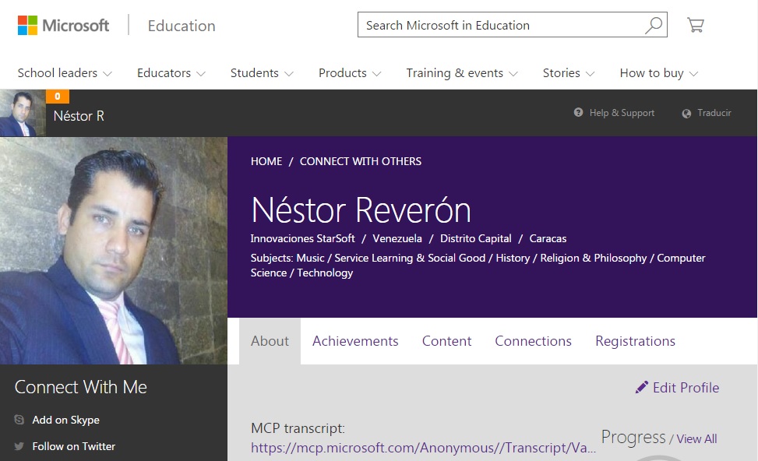Select the Registrations tab
Viewport: 758px width, 461px height.
tap(635, 341)
